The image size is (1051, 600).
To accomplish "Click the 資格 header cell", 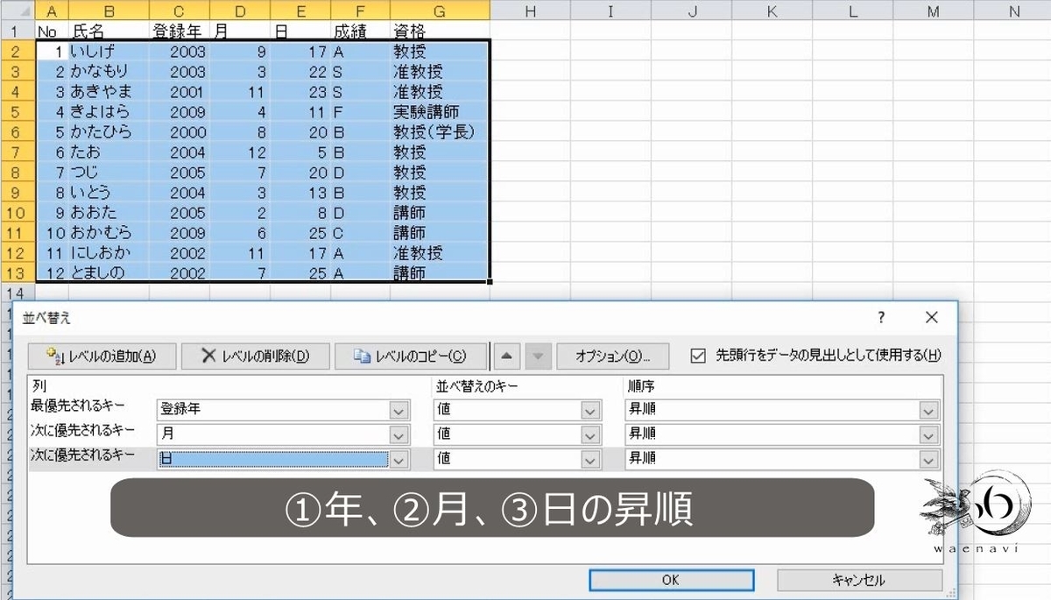I will (440, 31).
